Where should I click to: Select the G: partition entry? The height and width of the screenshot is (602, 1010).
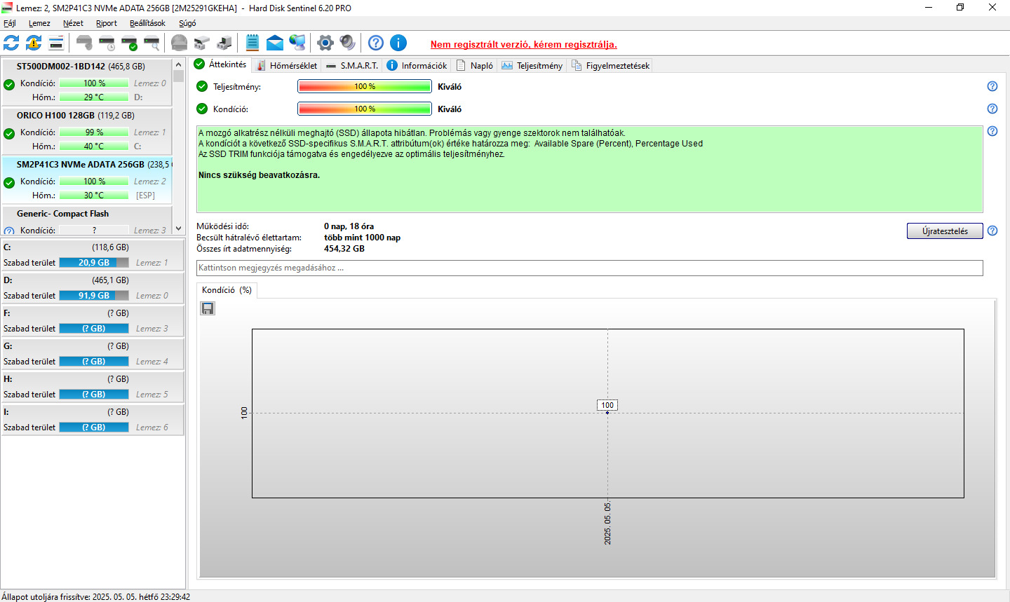(x=93, y=353)
